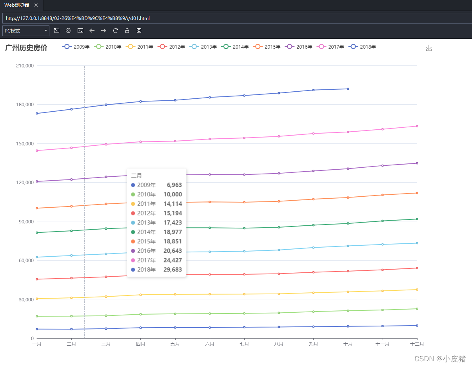
Task: Toggle 2016年 series in legend
Action: [298, 47]
